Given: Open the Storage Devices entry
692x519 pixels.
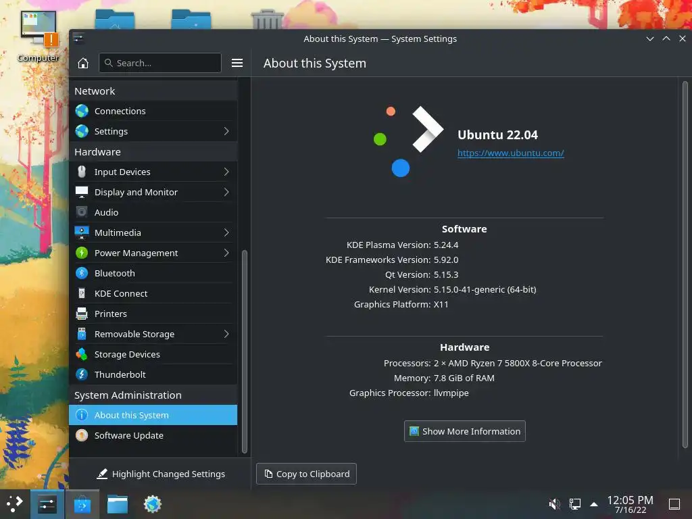Looking at the screenshot, I should pos(153,354).
